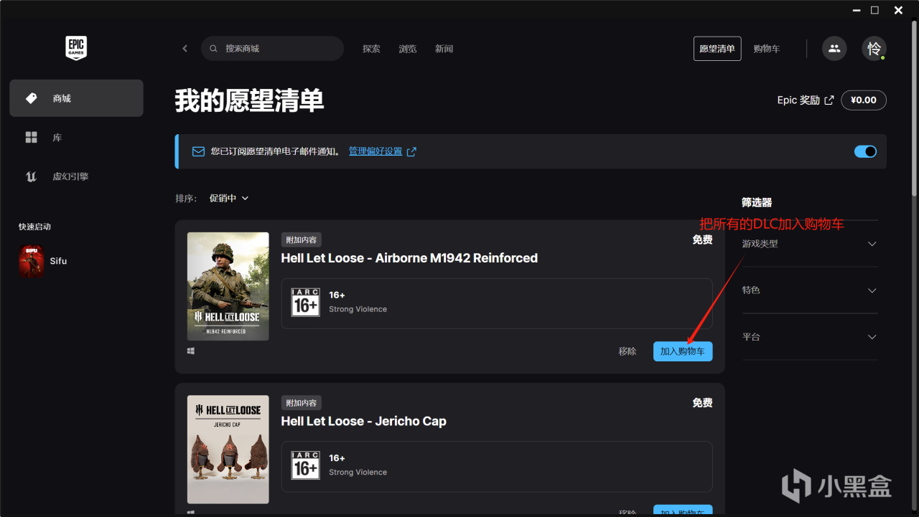Open the Hell Let Loose - Jericho Cap title
Screen dimensions: 919x517
pos(363,422)
